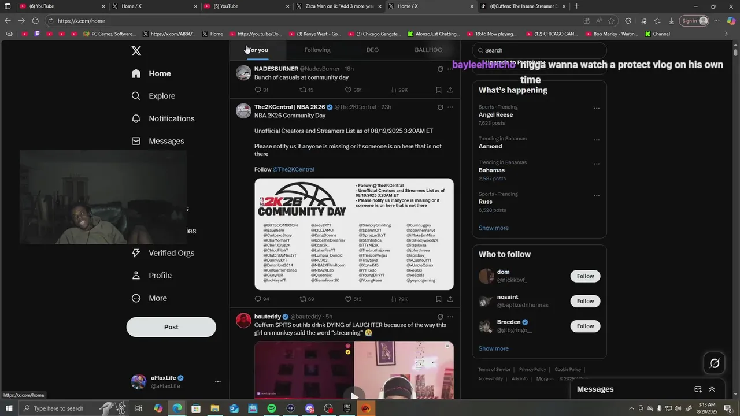Click the X search field
The image size is (740, 416).
[539, 50]
